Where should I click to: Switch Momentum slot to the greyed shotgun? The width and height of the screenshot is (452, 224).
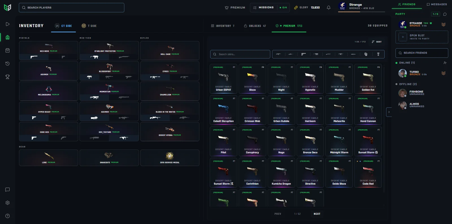point(124,97)
